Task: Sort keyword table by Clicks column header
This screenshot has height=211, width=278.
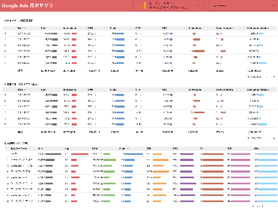Action: point(124,149)
